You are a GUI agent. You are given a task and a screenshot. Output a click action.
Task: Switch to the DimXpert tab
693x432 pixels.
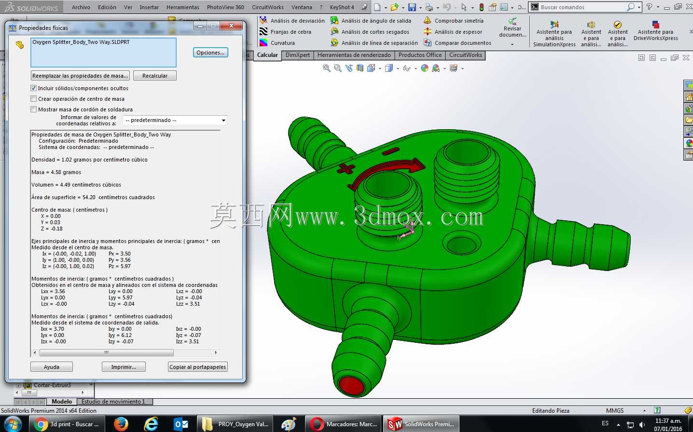(x=298, y=55)
